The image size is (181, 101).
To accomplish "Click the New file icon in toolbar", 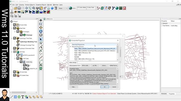I will click(12, 8).
